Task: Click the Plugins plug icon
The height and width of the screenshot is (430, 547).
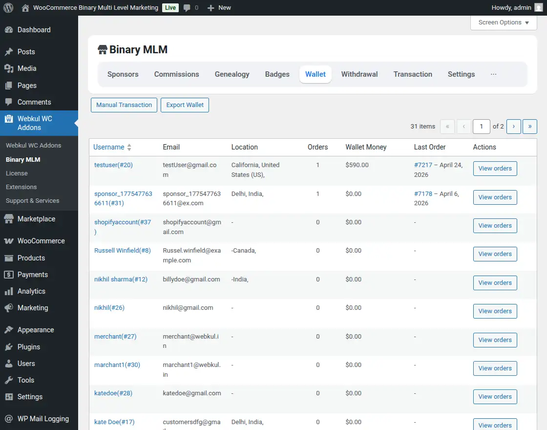Action: tap(9, 347)
